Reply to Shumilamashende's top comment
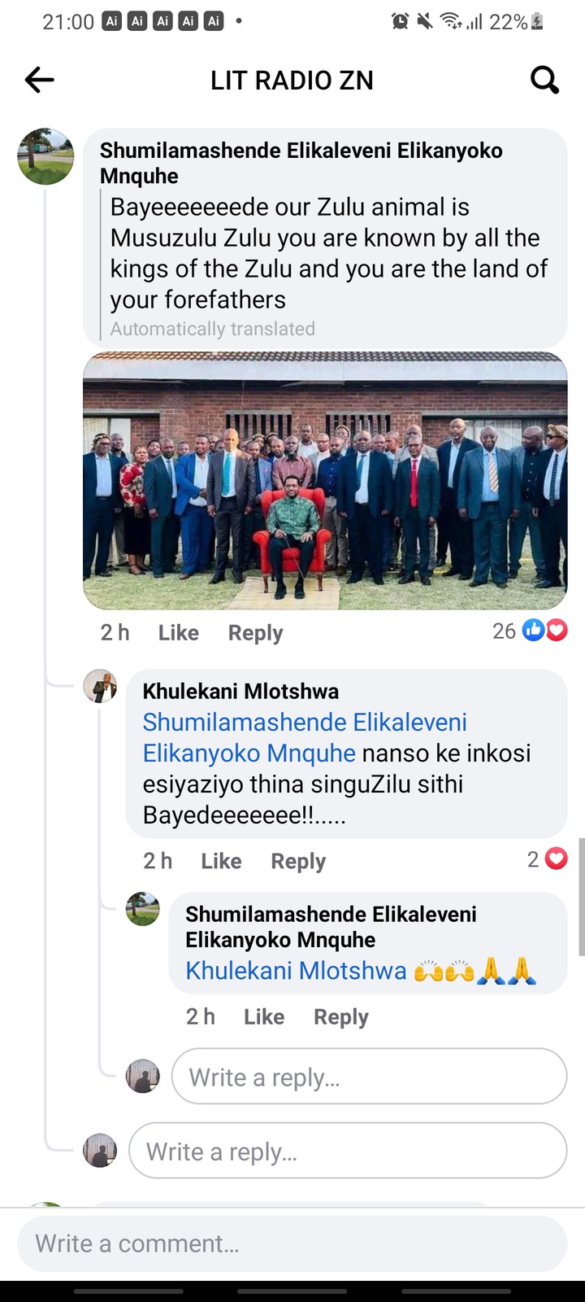The height and width of the screenshot is (1302, 585). [x=255, y=633]
